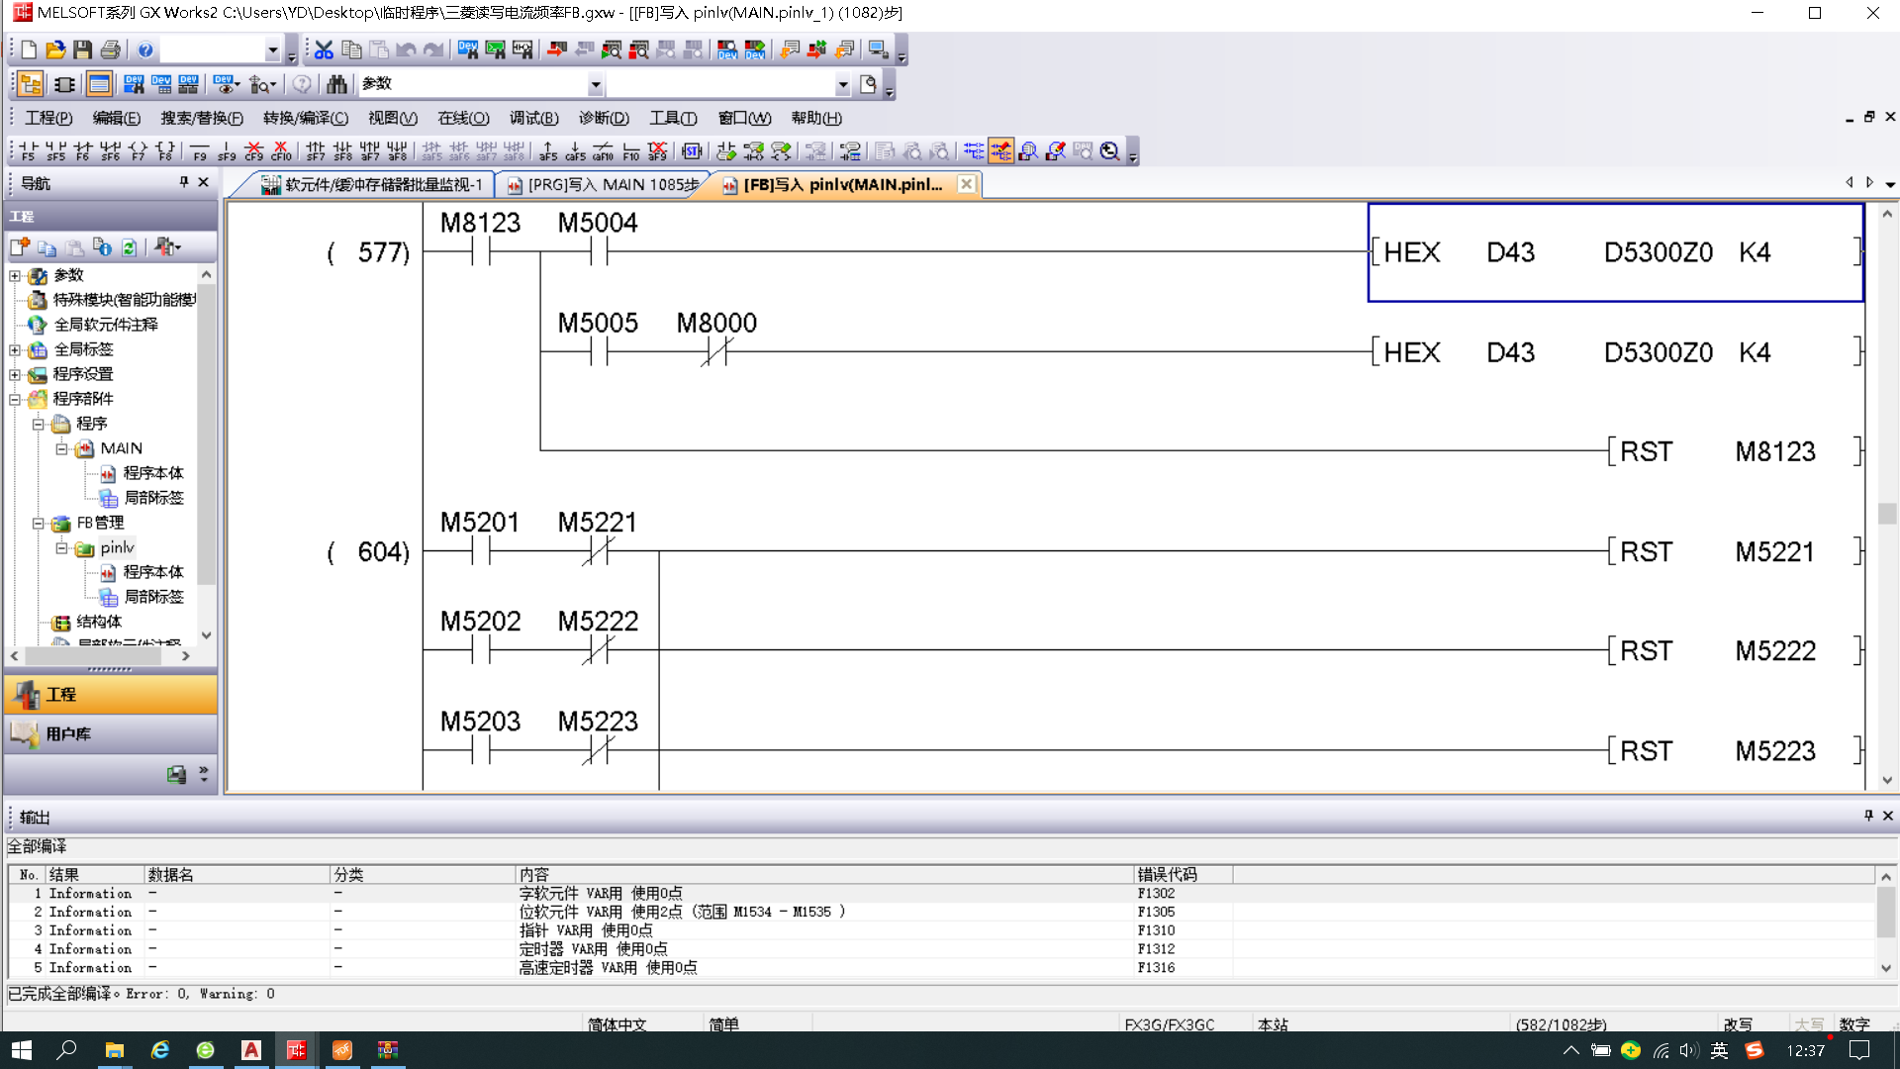Click the Print icon

point(111,49)
